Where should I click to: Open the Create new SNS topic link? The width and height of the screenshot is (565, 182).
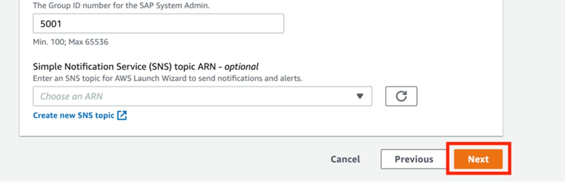tap(74, 116)
